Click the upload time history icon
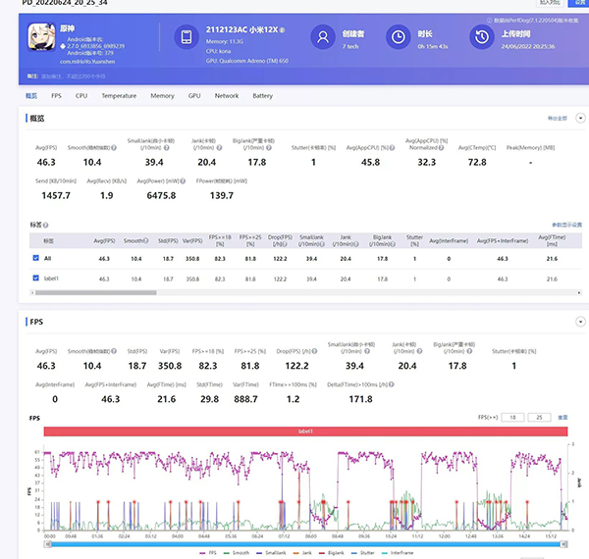 pyautogui.click(x=482, y=38)
